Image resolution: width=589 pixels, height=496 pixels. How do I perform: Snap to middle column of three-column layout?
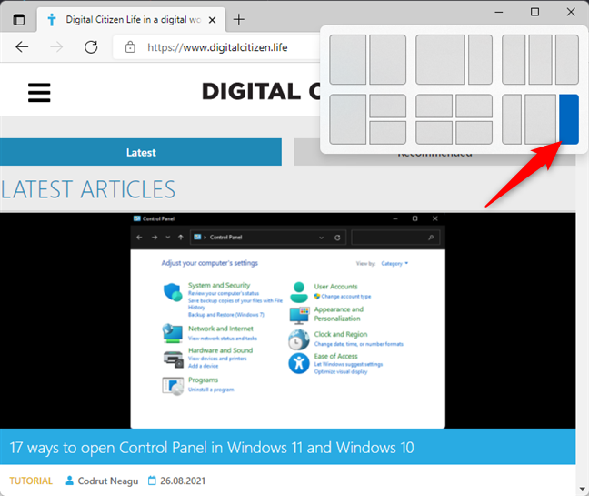(x=540, y=60)
